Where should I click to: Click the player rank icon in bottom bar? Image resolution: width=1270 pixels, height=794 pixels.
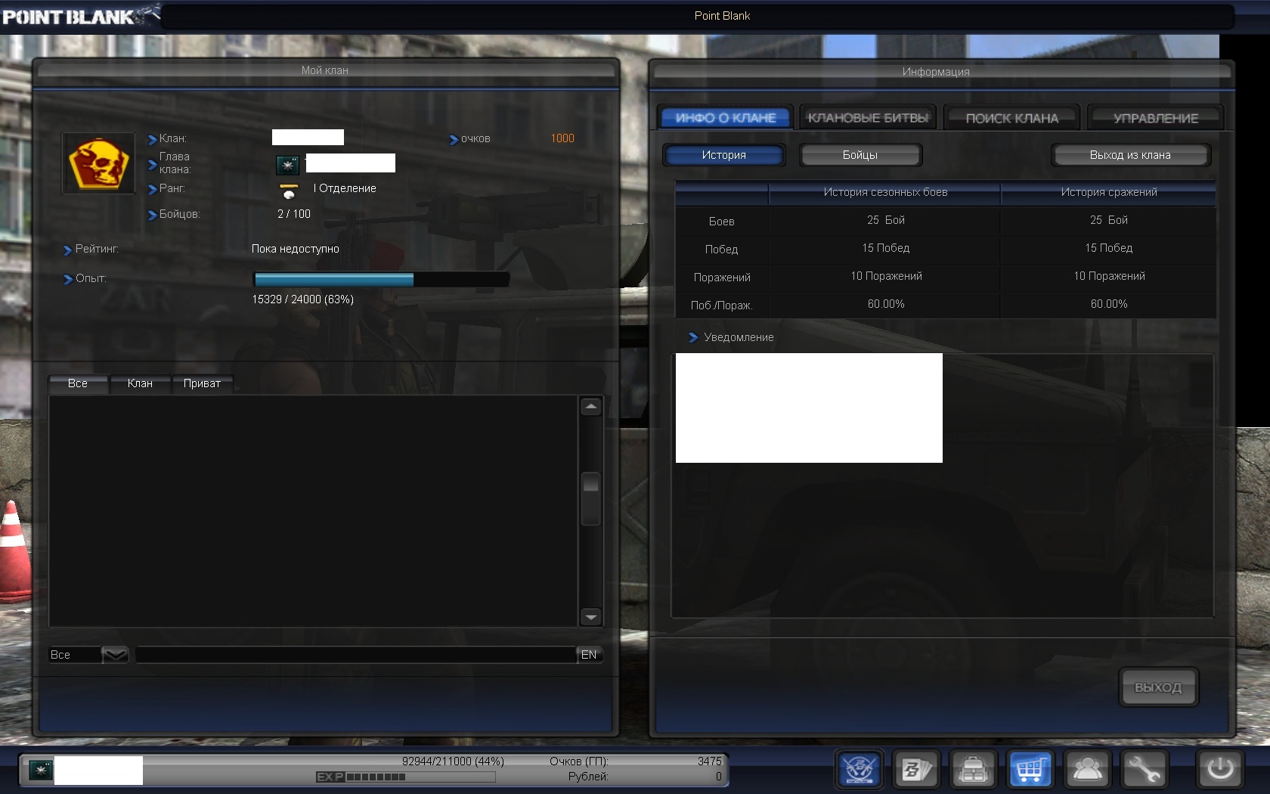pyautogui.click(x=40, y=770)
